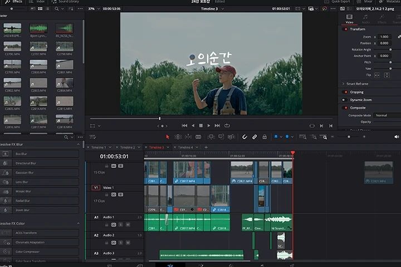This screenshot has height=267, width=401.
Task: Activate the dynamic trim mode tool
Action: coord(188,137)
